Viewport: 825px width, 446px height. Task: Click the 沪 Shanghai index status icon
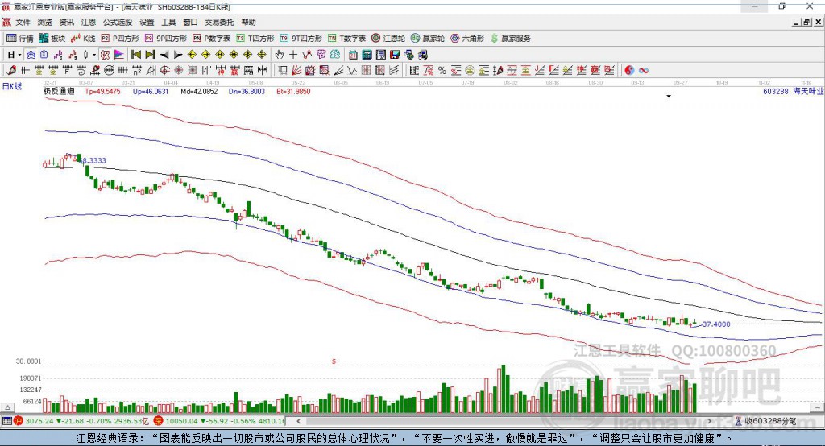tap(19, 421)
